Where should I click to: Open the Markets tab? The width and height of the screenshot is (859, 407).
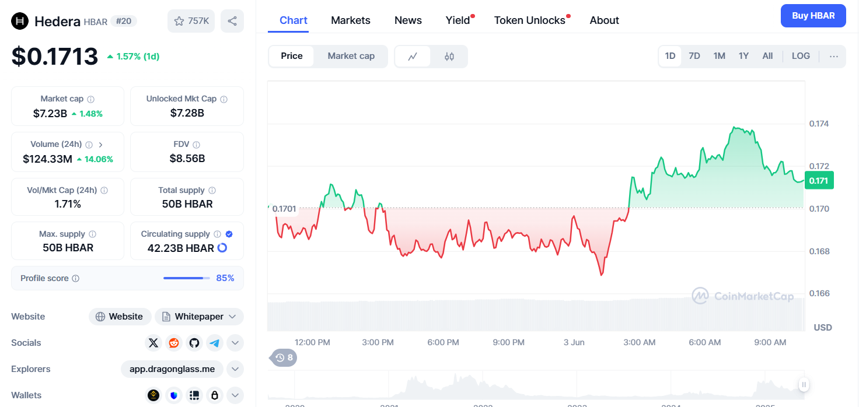(350, 20)
